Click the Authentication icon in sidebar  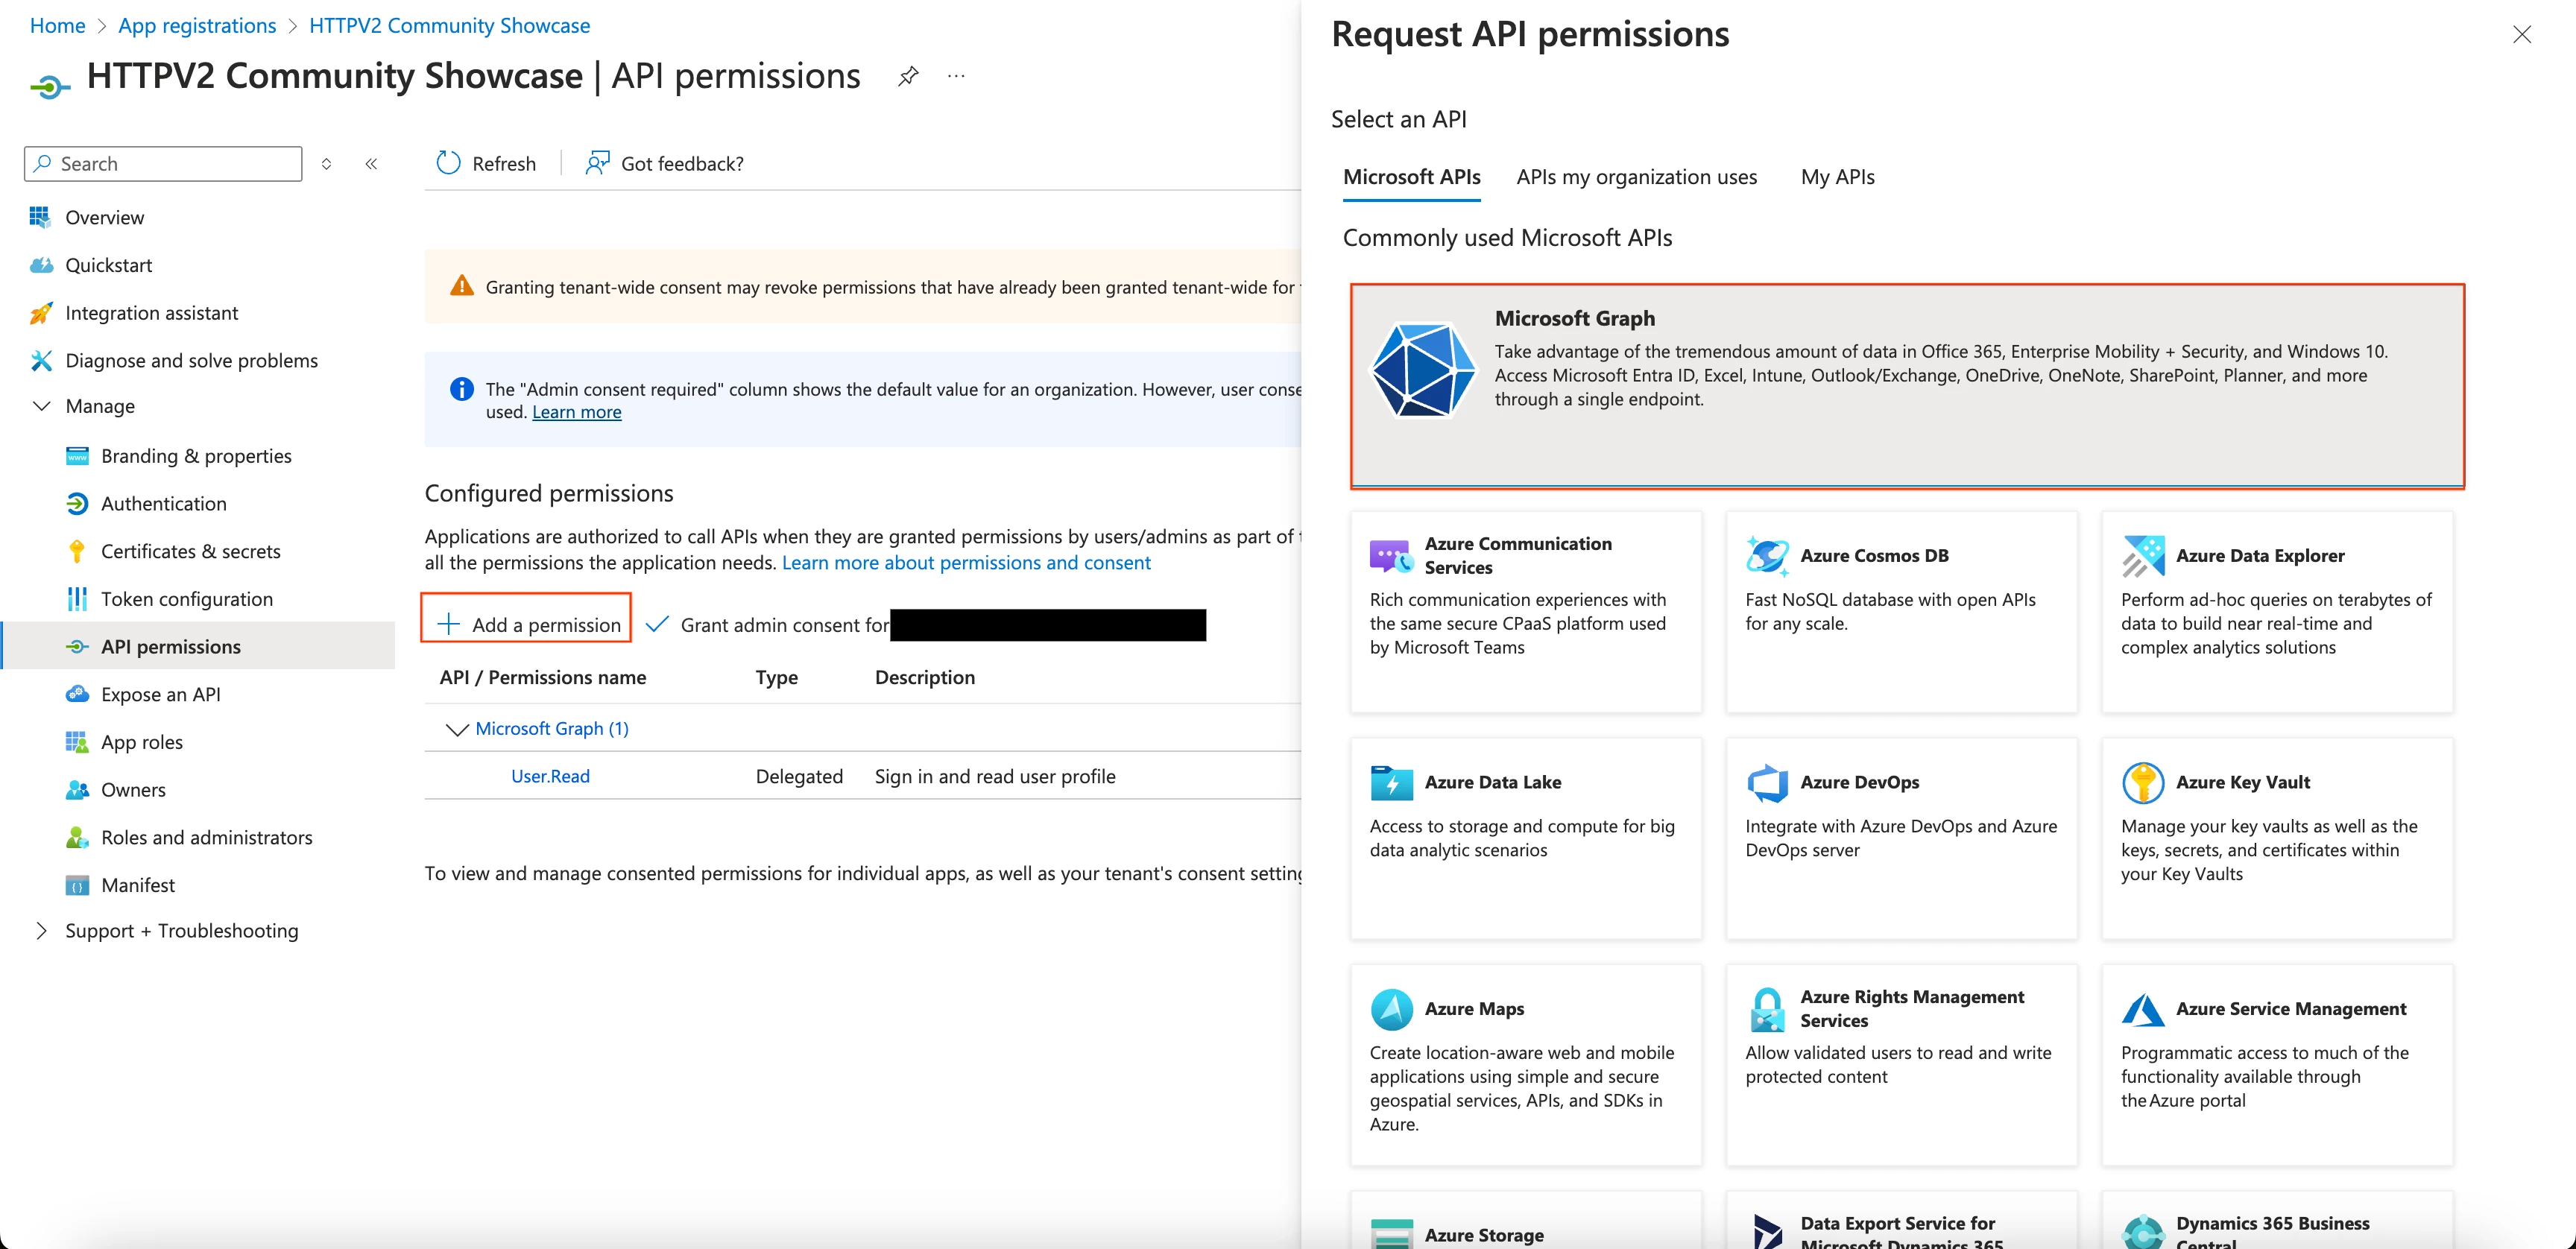(x=77, y=504)
